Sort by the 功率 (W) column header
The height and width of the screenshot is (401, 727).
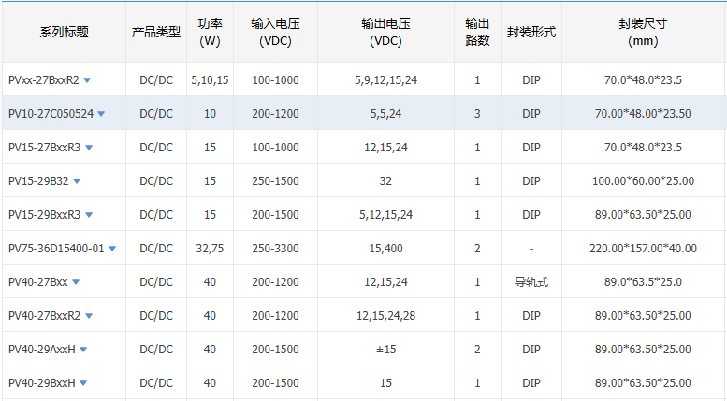tap(210, 33)
